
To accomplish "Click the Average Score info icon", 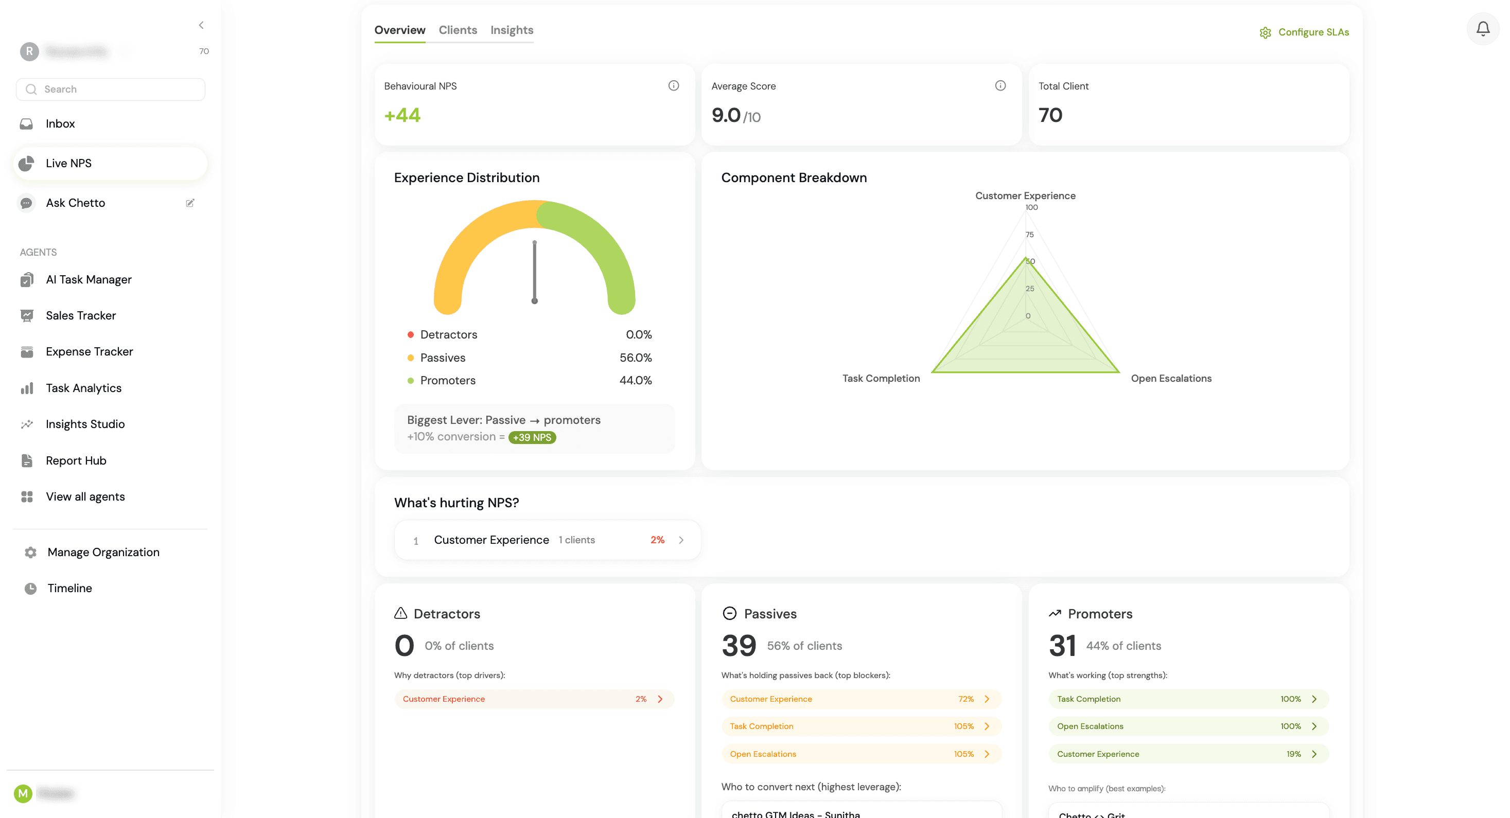I will tap(1000, 85).
